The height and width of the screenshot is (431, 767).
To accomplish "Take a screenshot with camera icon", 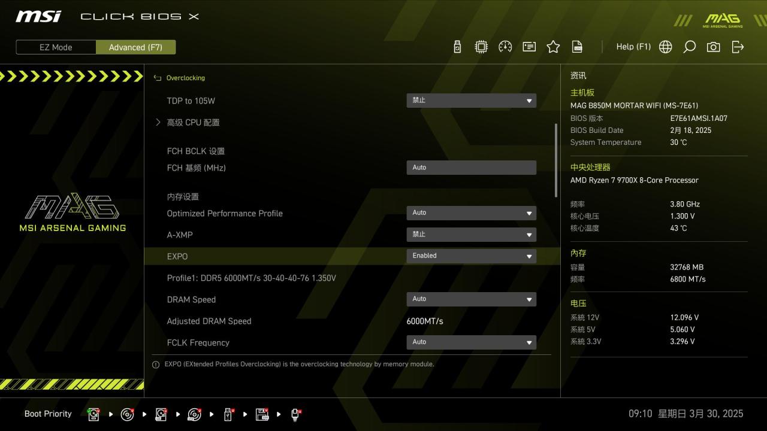I will [x=714, y=47].
